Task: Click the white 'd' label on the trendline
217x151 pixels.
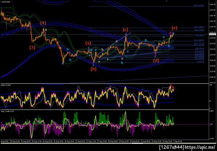Action: (x=117, y=41)
